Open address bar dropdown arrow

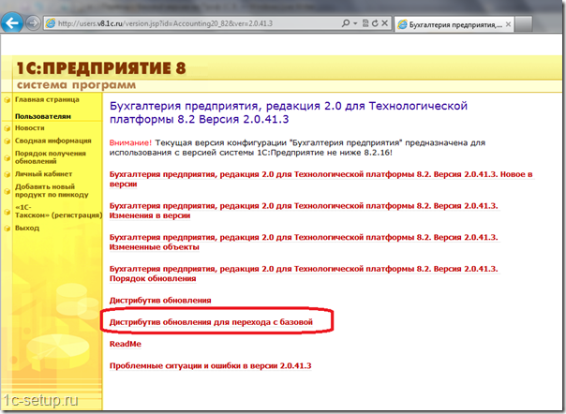tap(355, 23)
